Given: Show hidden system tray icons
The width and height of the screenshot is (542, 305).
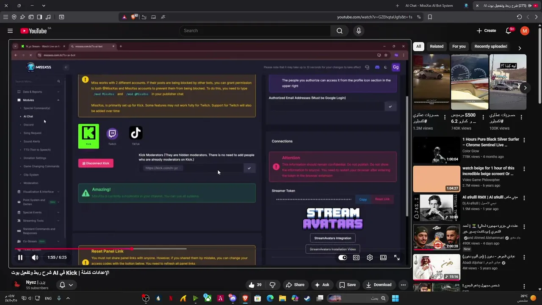Looking at the screenshot, I should [x=68, y=298].
